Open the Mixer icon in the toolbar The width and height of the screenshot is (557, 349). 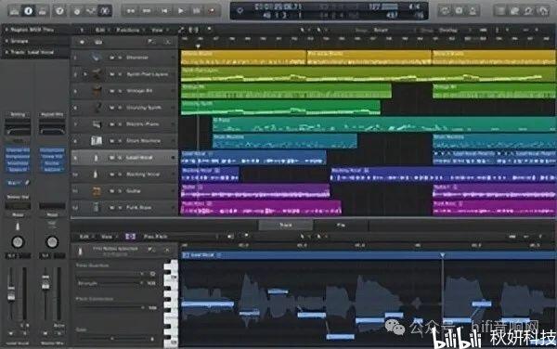point(91,10)
